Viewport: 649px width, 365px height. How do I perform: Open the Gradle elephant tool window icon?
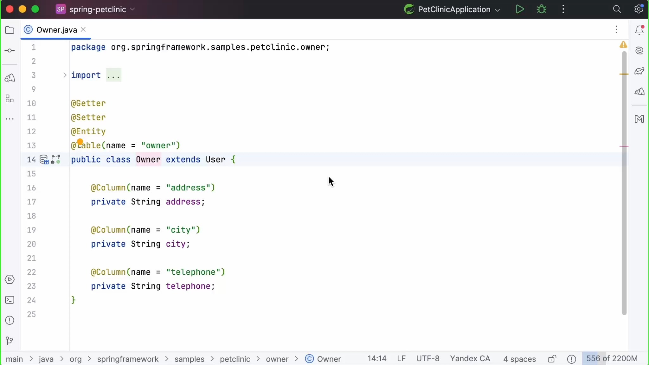pos(639,71)
